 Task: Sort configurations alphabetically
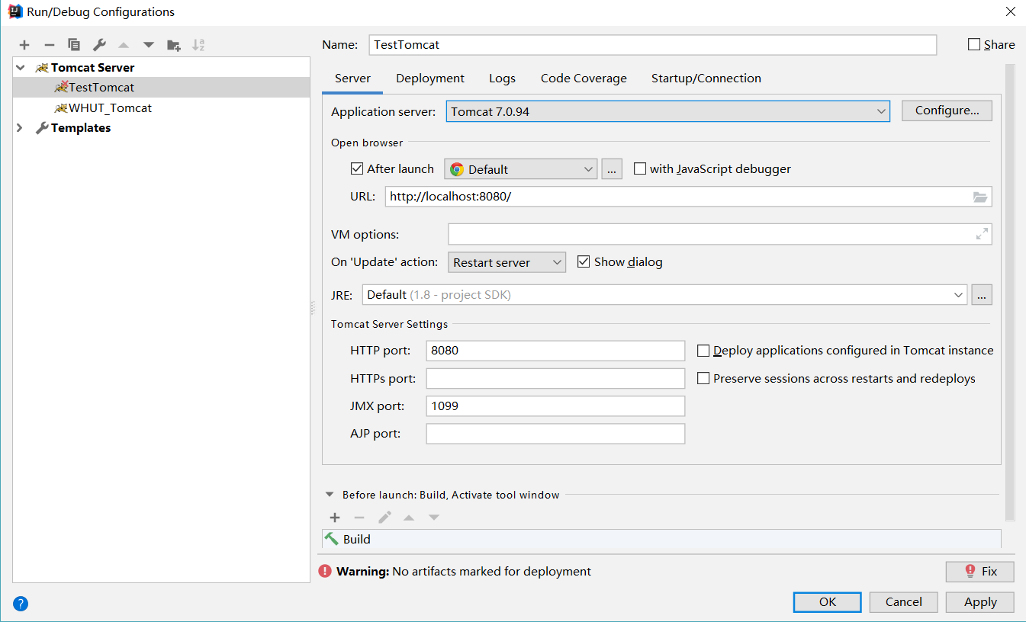[x=198, y=45]
